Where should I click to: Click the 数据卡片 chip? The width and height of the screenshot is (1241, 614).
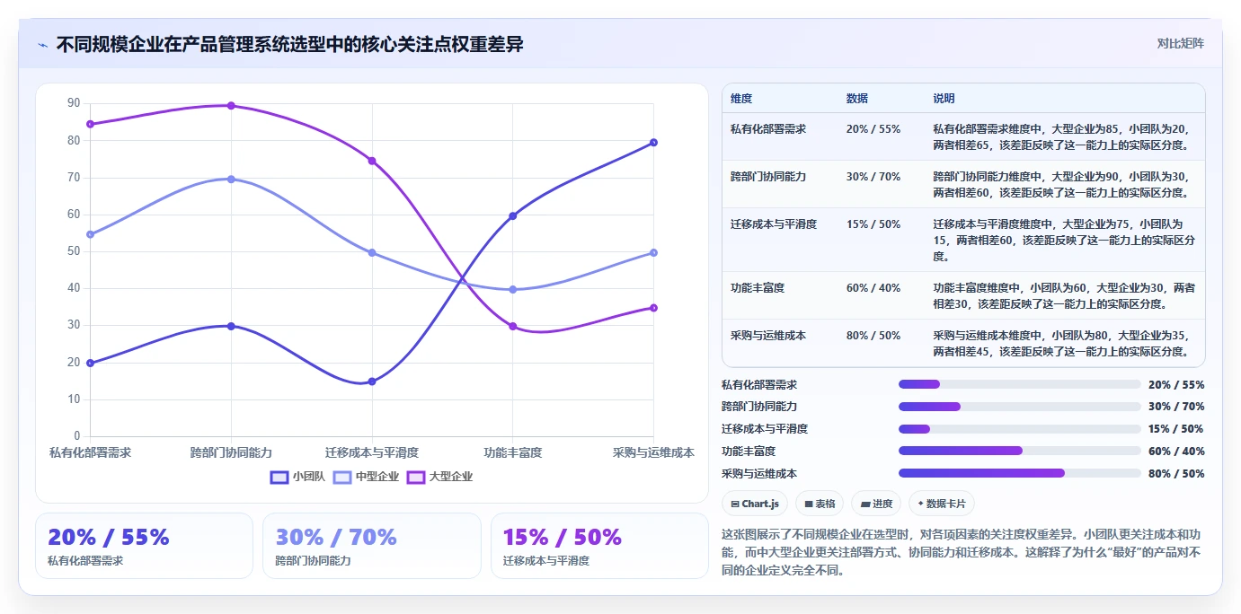pos(942,504)
